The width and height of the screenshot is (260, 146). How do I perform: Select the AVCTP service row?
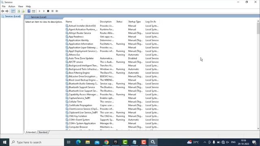[112, 62]
